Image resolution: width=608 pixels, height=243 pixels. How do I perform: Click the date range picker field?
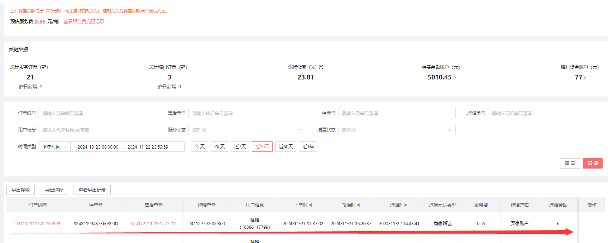(x=127, y=147)
